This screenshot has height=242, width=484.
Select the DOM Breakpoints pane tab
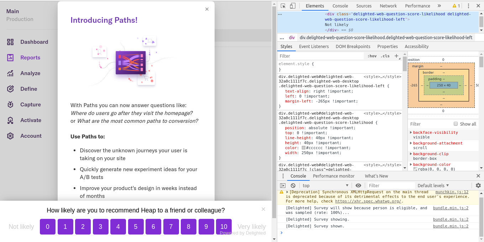(x=353, y=47)
